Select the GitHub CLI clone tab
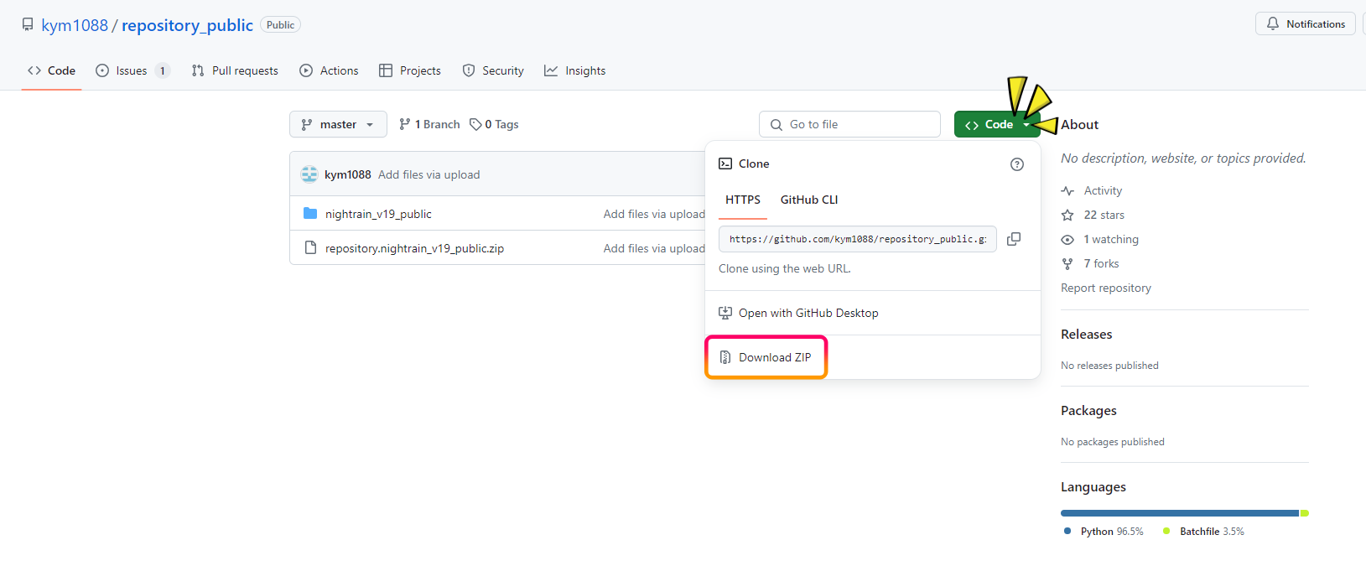1366x566 pixels. [809, 200]
